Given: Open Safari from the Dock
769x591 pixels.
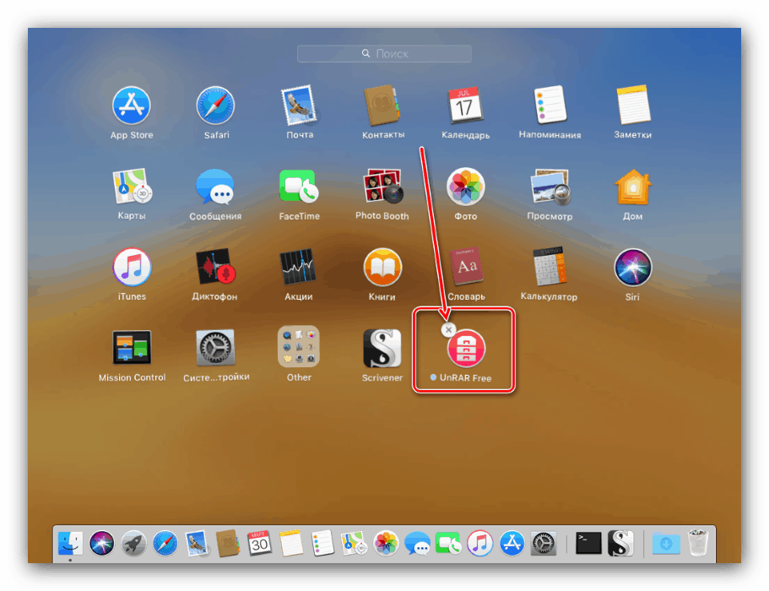Looking at the screenshot, I should [165, 544].
